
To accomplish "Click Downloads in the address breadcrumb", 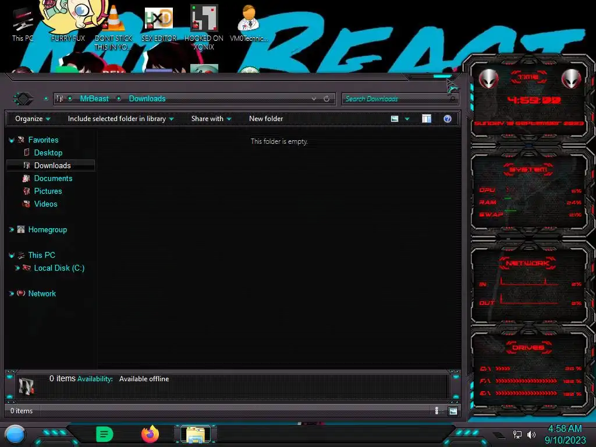I will point(147,99).
